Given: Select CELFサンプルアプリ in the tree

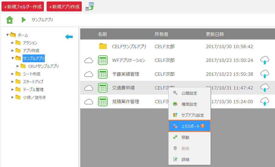Looking at the screenshot, I should coord(43,66).
